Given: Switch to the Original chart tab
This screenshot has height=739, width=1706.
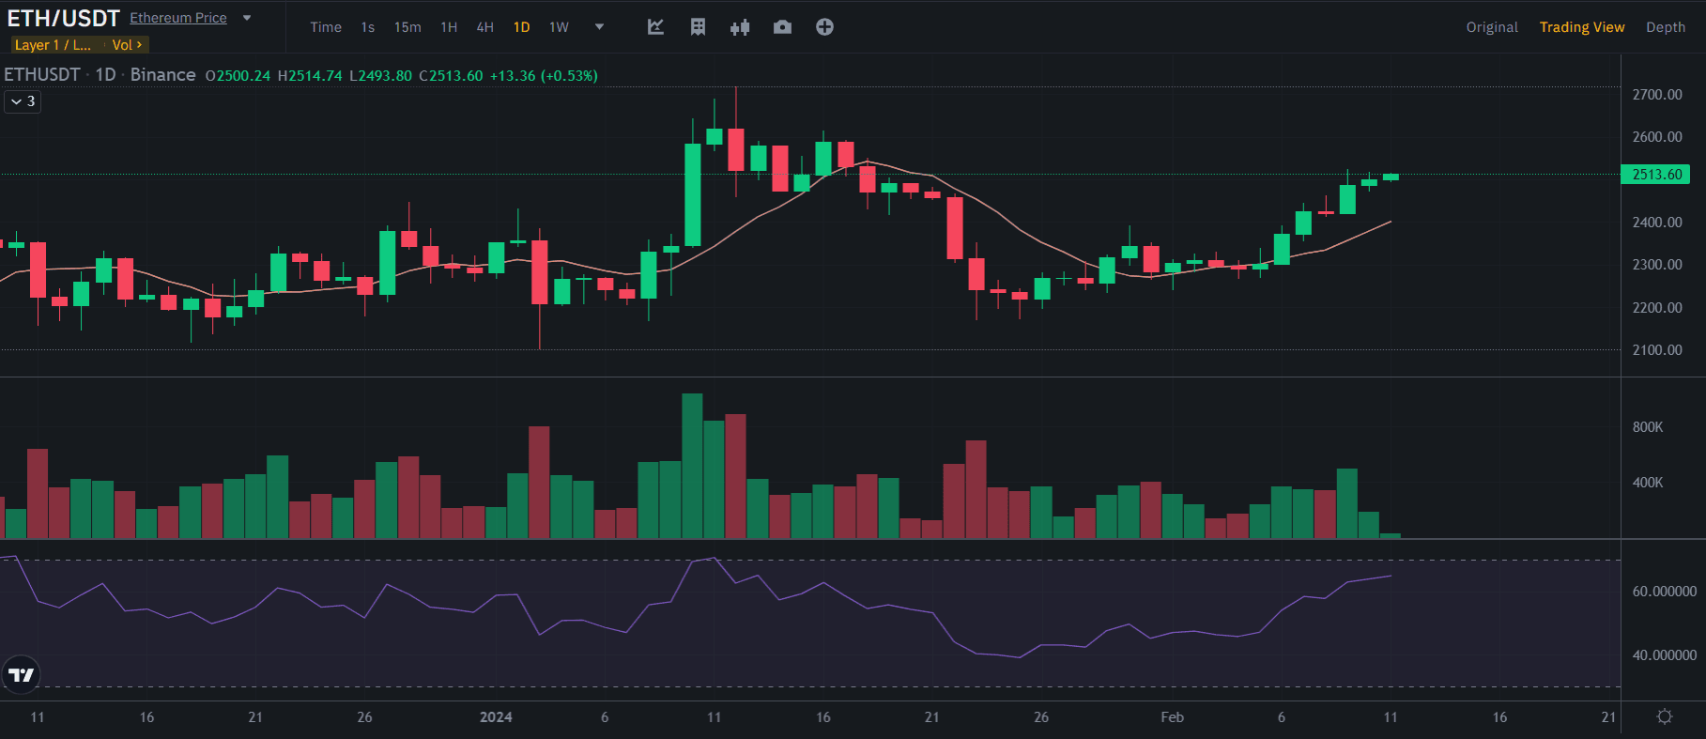Looking at the screenshot, I should pos(1491,27).
